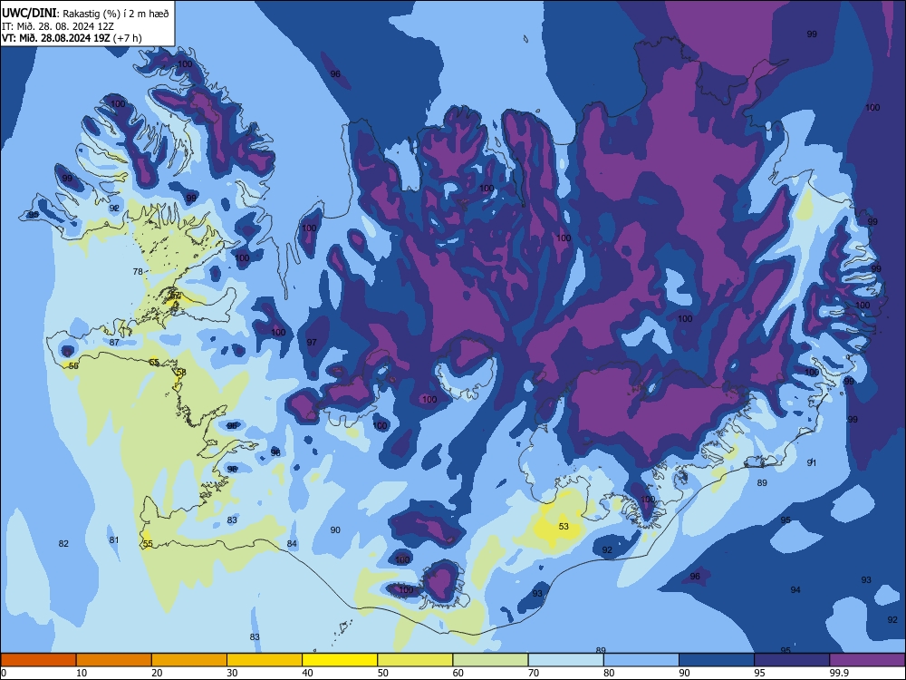
Task: Select the 30–40% amber legend swatch
Action: [x=265, y=660]
